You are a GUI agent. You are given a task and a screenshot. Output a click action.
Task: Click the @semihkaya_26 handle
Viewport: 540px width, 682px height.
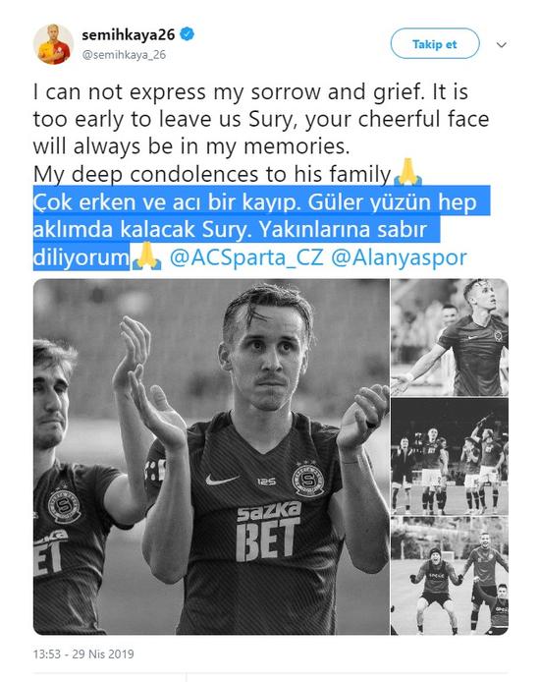click(124, 55)
